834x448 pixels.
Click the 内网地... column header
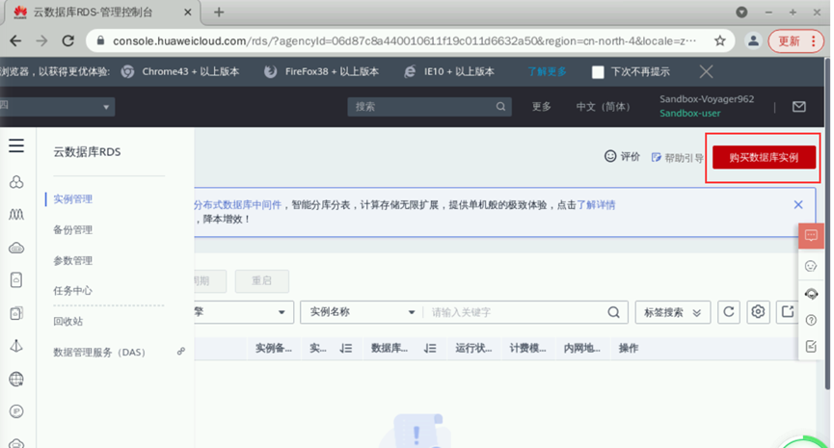(582, 349)
